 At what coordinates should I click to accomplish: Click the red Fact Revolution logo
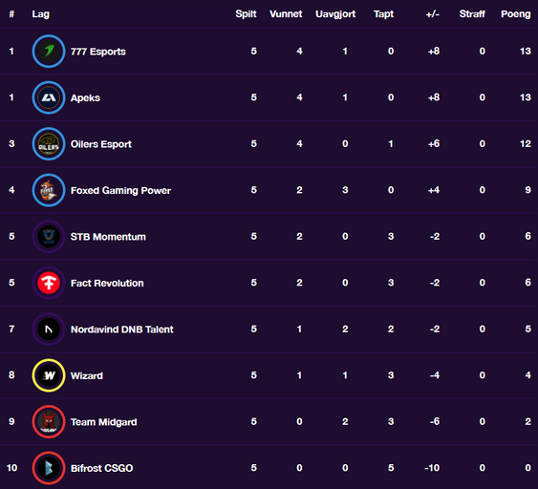tap(49, 283)
